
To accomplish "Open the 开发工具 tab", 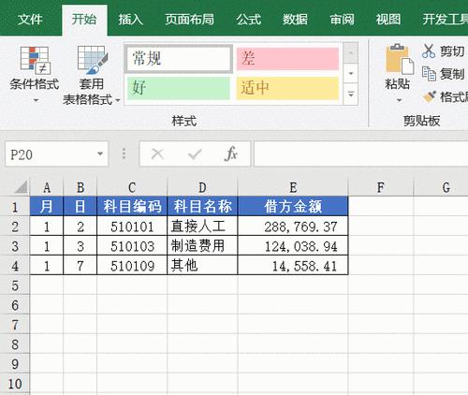I will coord(446,20).
